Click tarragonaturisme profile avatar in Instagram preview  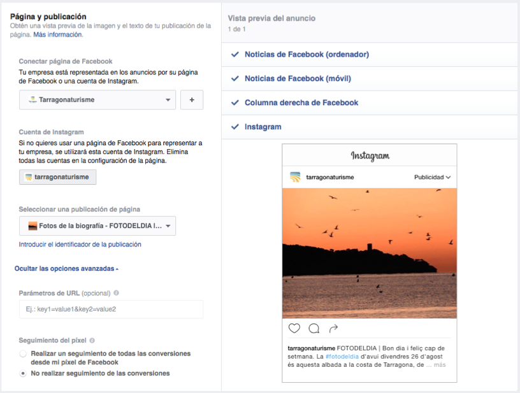295,177
